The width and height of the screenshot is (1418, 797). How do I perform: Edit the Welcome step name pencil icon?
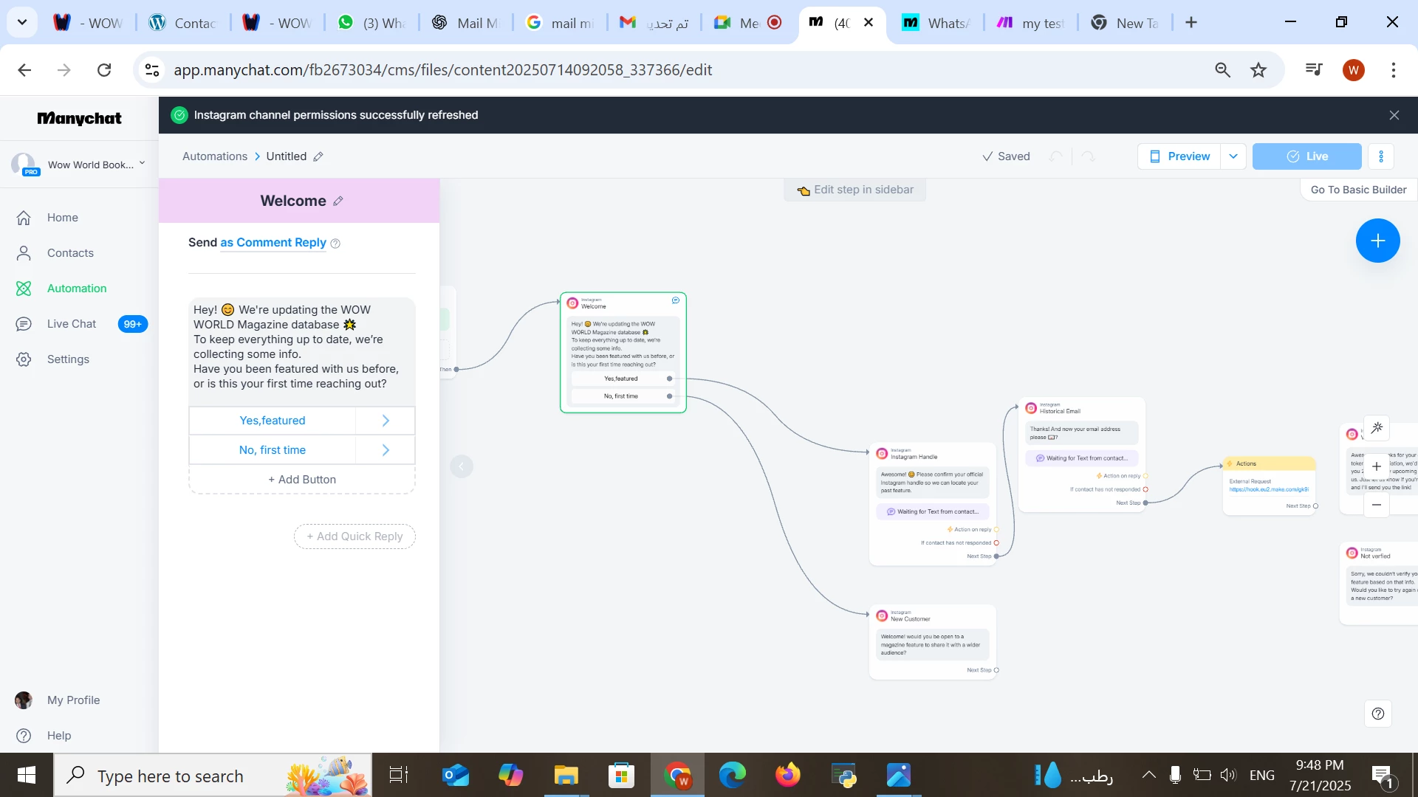pos(338,201)
